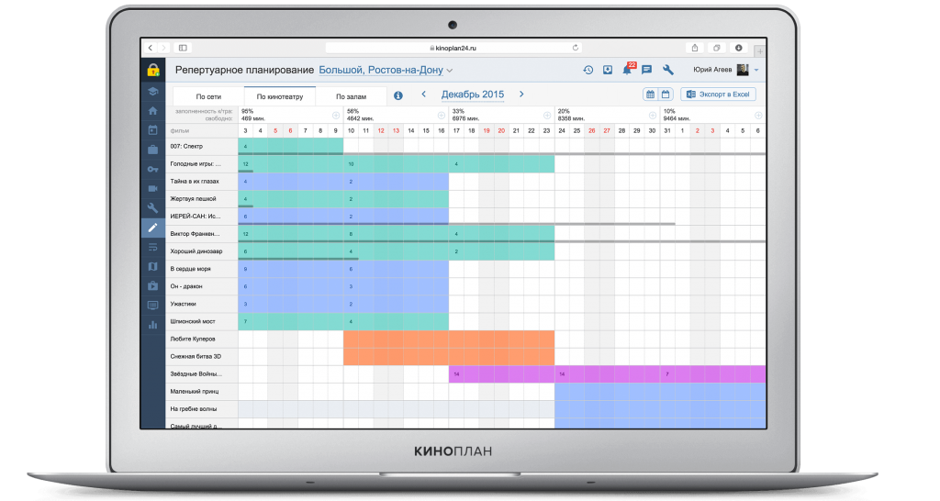Image resolution: width=940 pixels, height=501 pixels.
Task: Switch to the grid calendar view toggle
Action: (x=650, y=95)
